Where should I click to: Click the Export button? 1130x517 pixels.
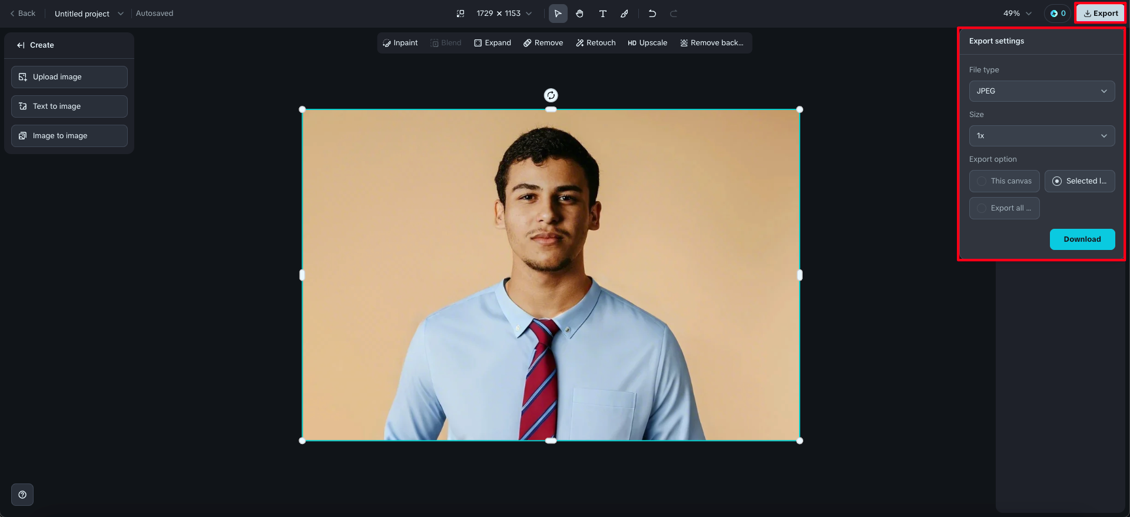[1101, 14]
